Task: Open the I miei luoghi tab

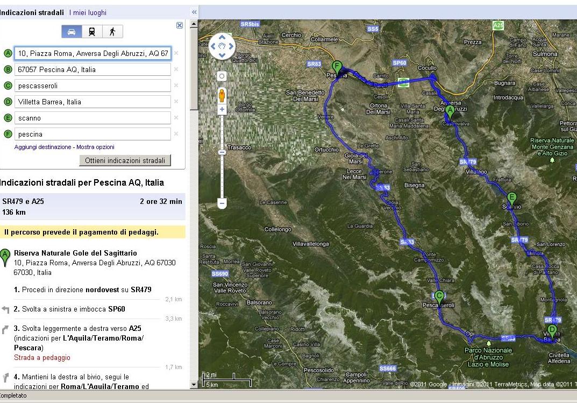Action: [x=88, y=12]
